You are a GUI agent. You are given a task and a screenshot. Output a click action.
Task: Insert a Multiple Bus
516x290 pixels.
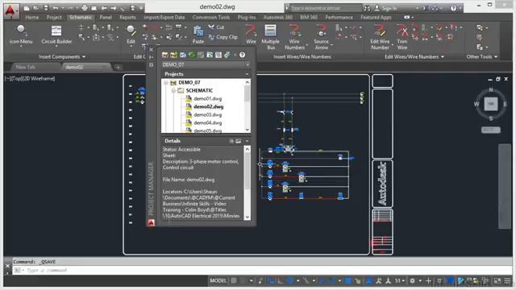(270, 37)
